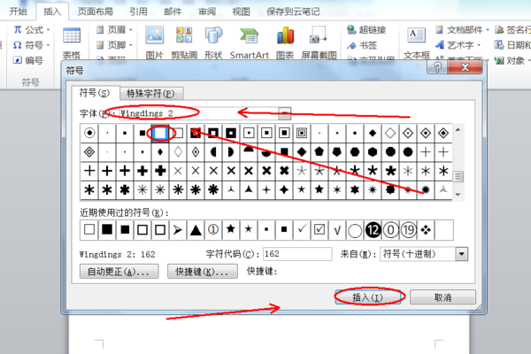Click the 插入(I) button

pos(368,297)
